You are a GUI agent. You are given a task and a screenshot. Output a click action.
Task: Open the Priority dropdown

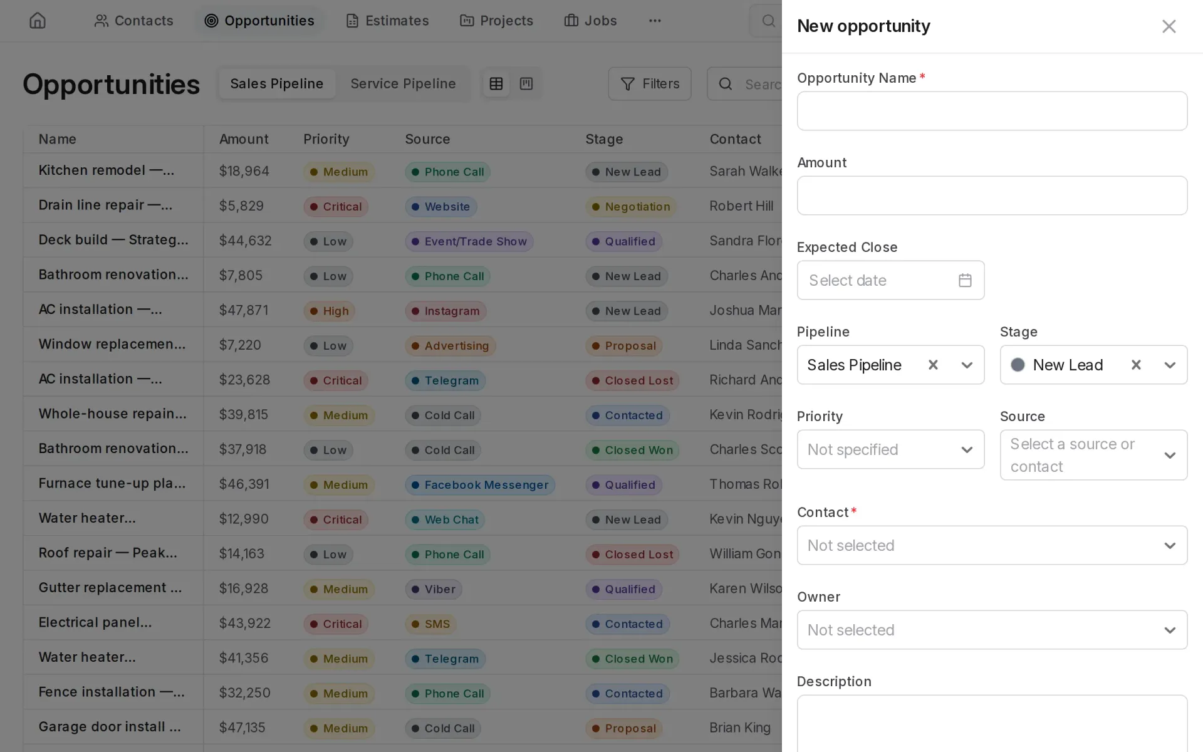click(x=890, y=449)
